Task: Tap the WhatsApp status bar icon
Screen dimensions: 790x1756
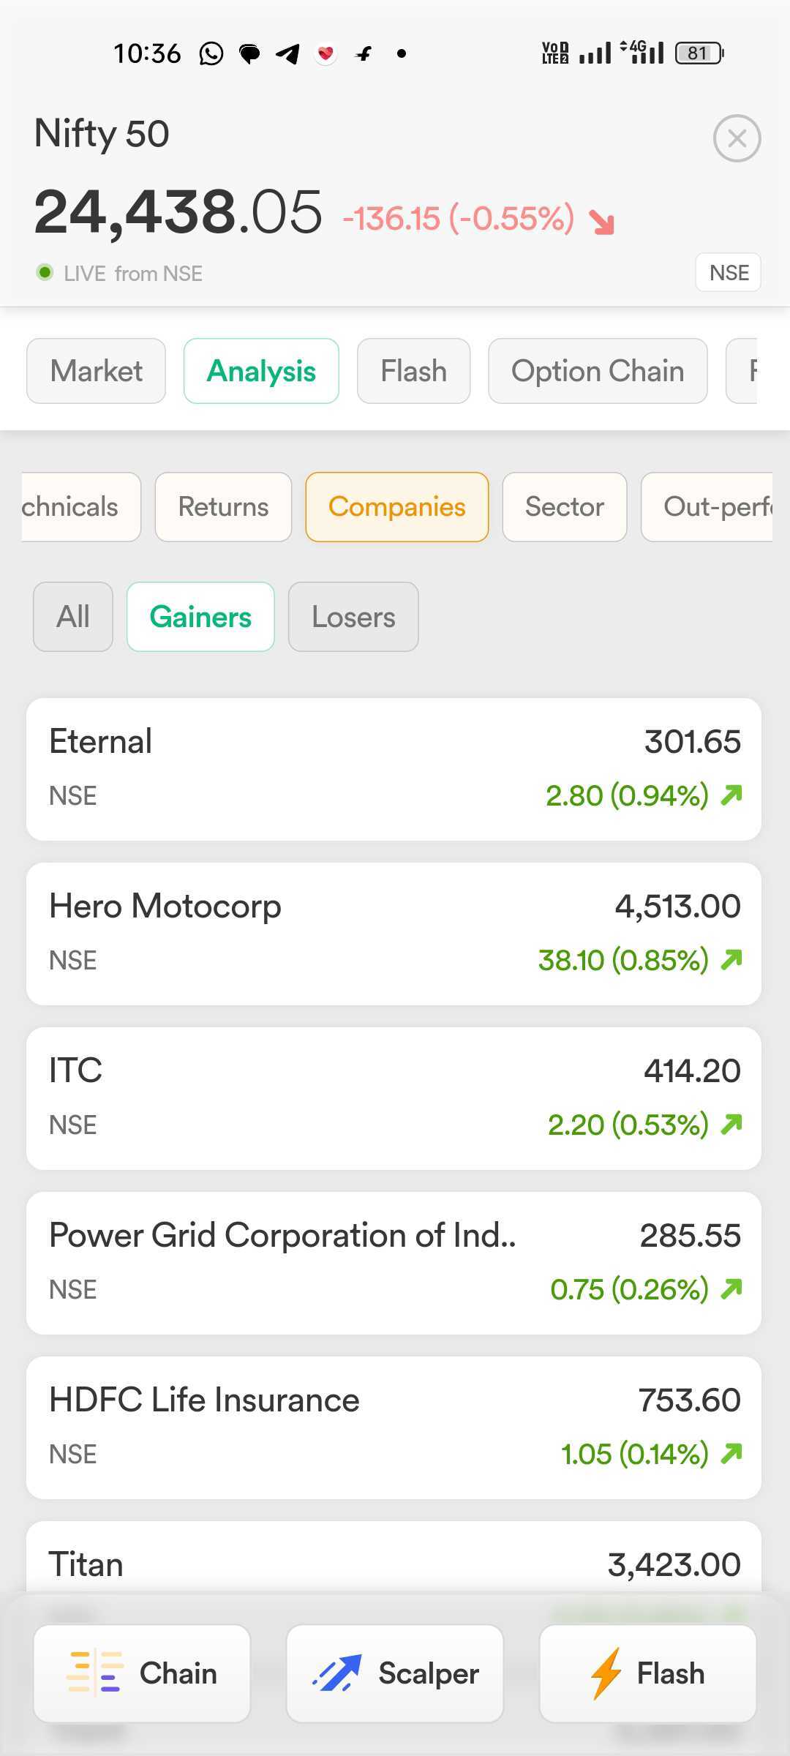Action: (211, 53)
